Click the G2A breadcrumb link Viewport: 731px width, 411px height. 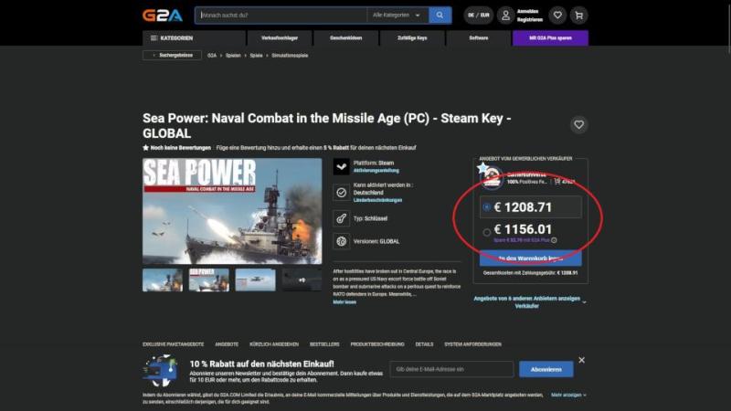[x=212, y=56]
